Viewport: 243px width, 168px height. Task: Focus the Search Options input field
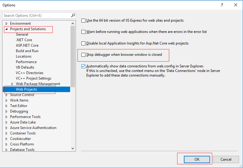point(37,16)
